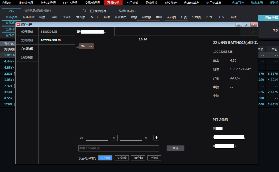The image size is (279, 172).
Task: Click the search magnifier icon in bond search box
Action: (84, 11)
